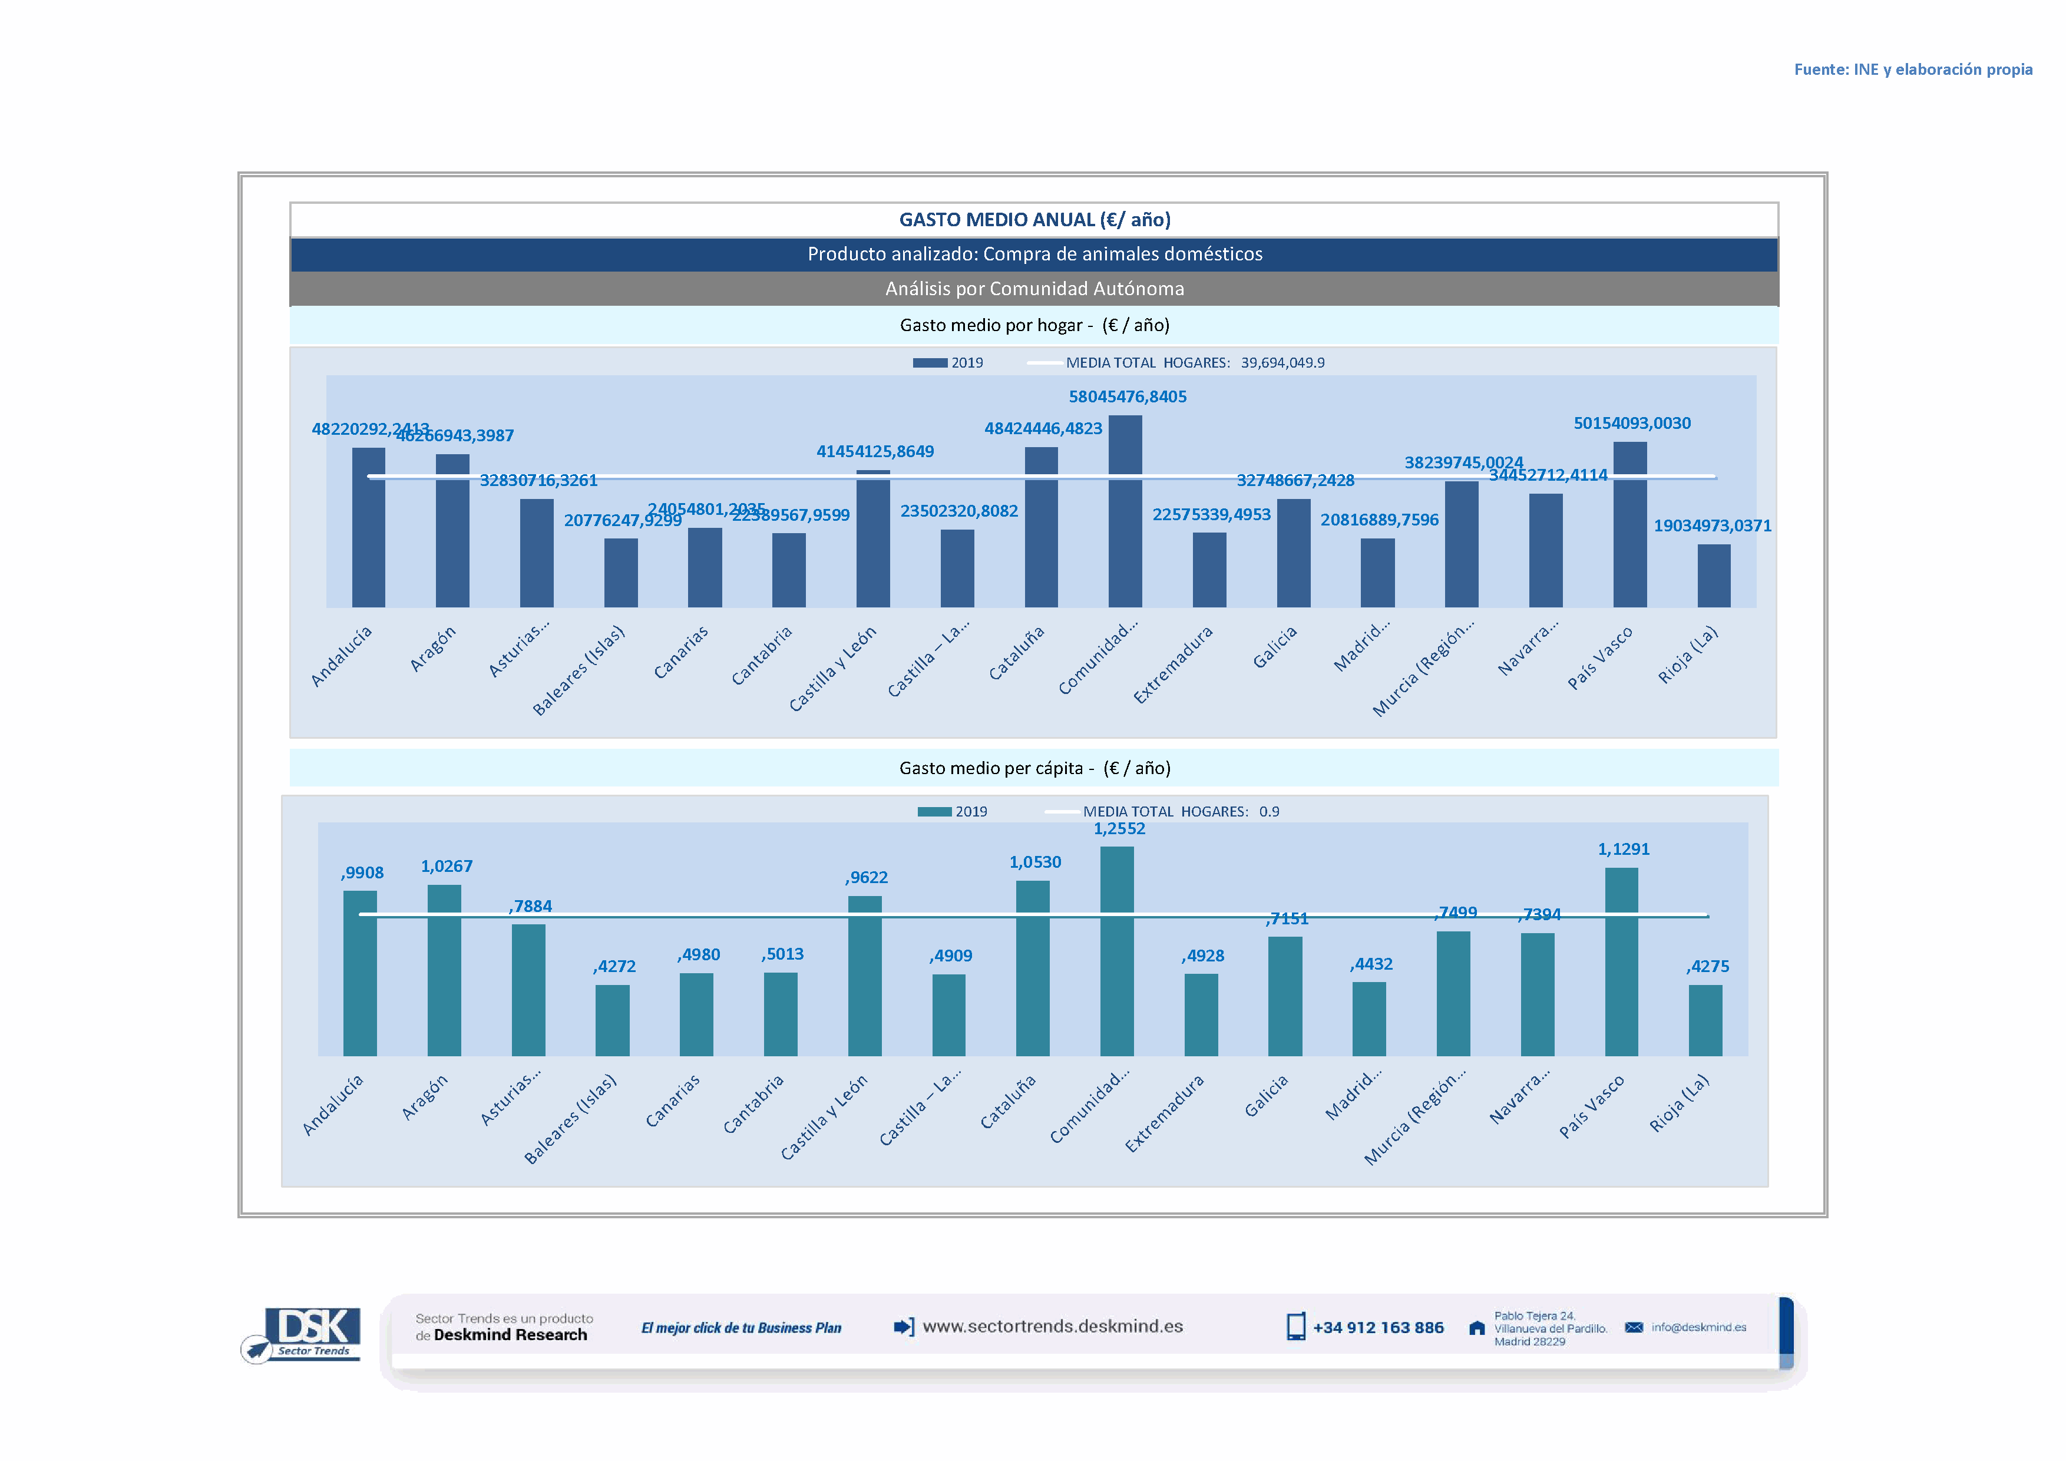Screen dimensions: 2066x1461
Task: Click the dark blue 2019 legend swatch
Action: click(930, 362)
